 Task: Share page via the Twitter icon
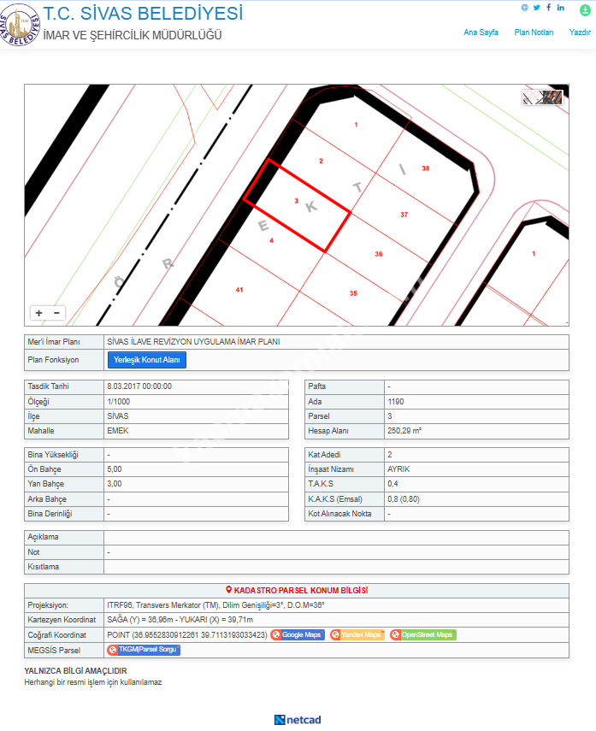(536, 8)
